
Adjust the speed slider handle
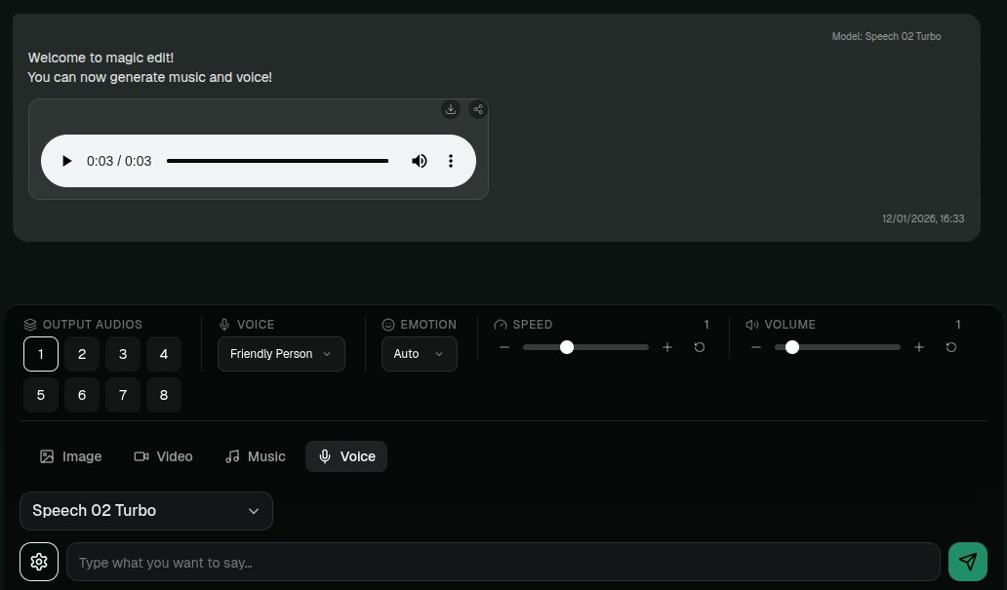566,347
